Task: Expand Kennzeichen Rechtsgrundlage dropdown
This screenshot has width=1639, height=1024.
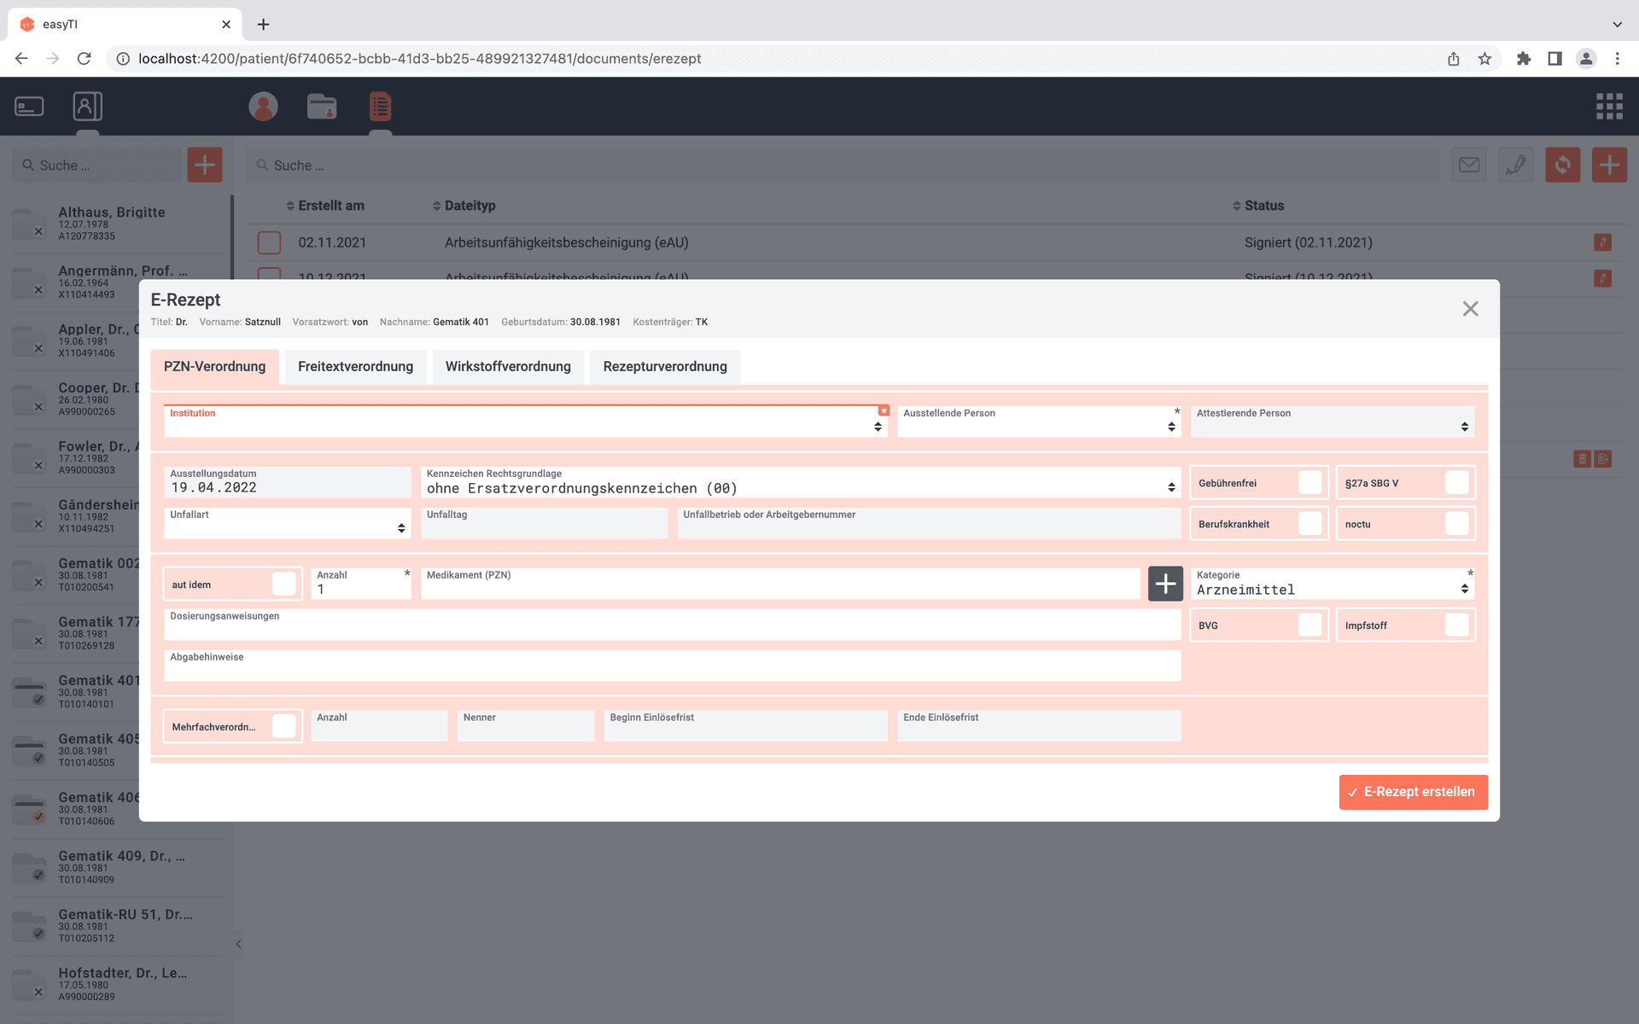Action: (800, 488)
